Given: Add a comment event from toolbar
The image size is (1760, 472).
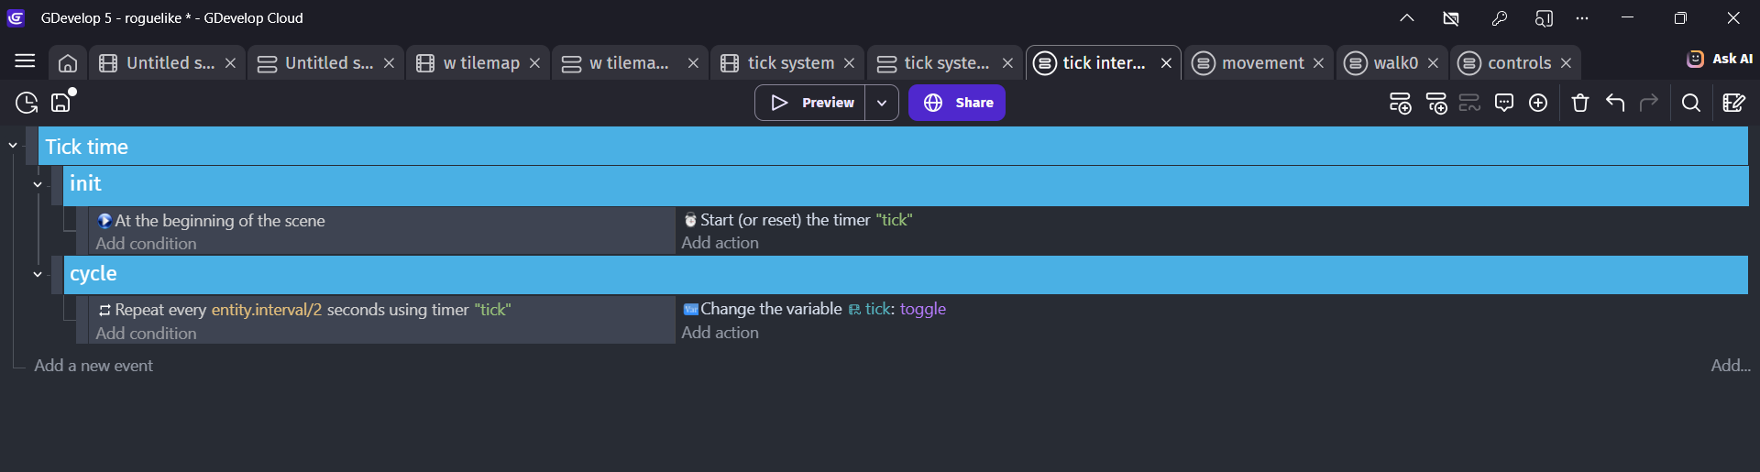Looking at the screenshot, I should coord(1503,103).
